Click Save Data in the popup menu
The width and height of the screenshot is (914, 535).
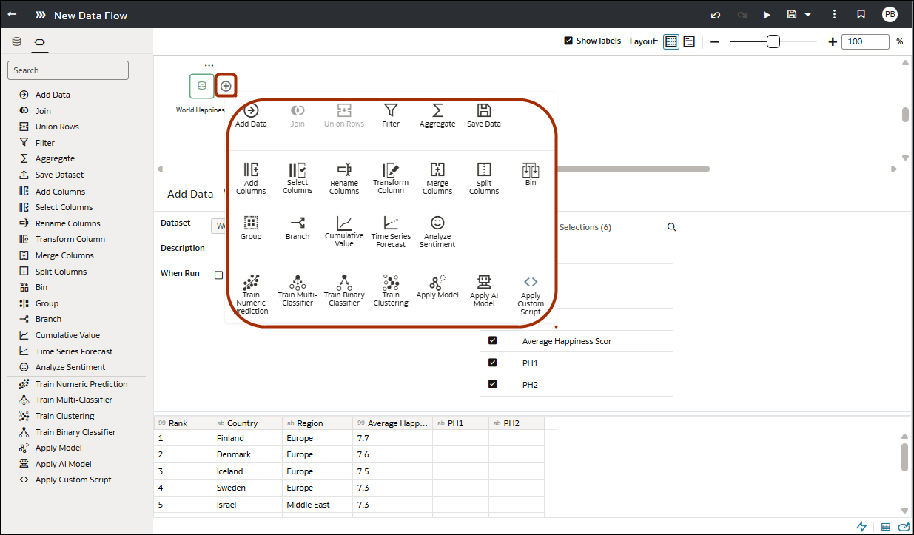(x=483, y=115)
